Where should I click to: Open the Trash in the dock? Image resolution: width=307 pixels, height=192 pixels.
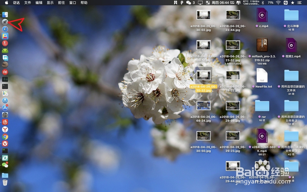[x=5, y=182]
